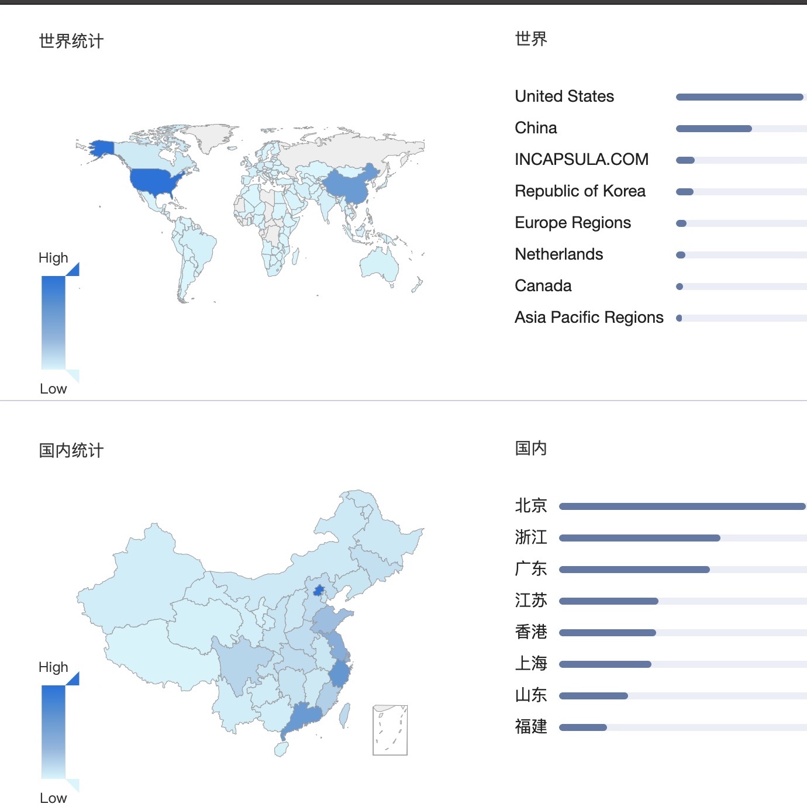Select the United States list entry

[x=564, y=96]
